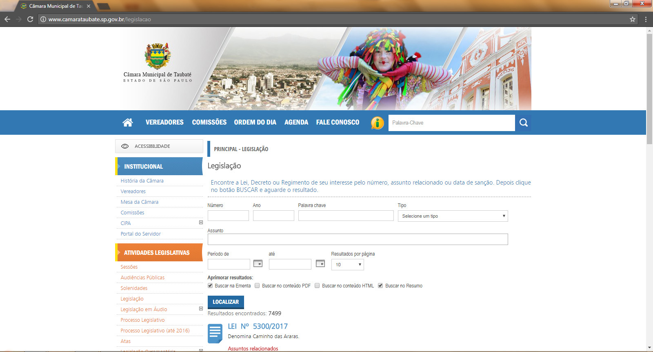Open the Atas link
The height and width of the screenshot is (352, 653).
(x=126, y=341)
